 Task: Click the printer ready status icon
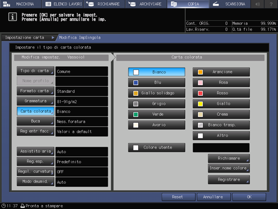[23, 206]
